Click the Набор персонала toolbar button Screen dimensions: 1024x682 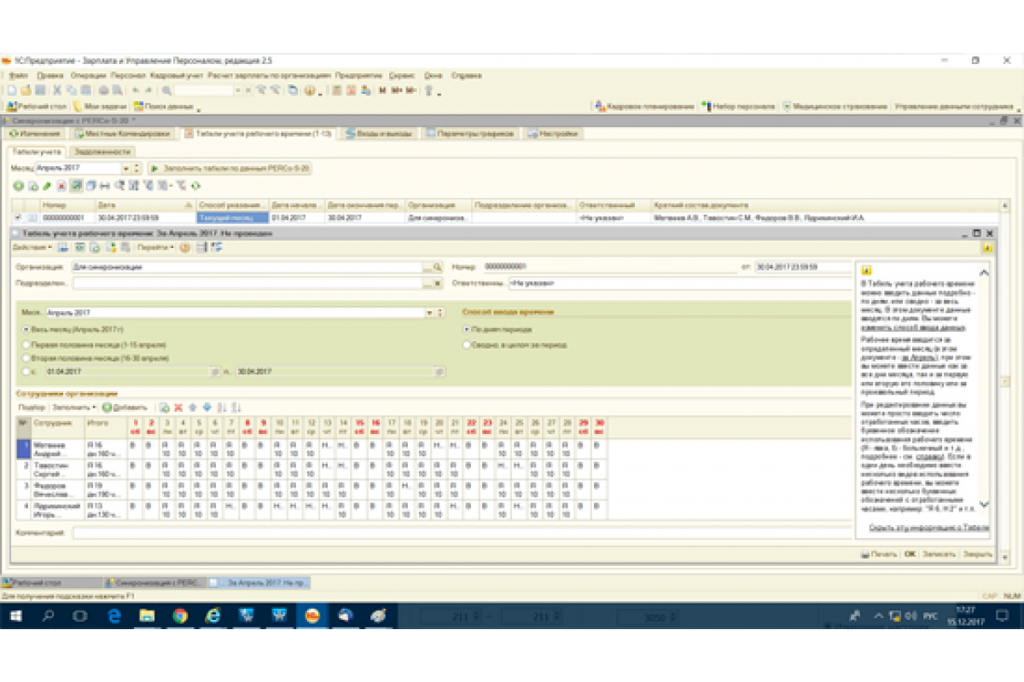point(738,107)
